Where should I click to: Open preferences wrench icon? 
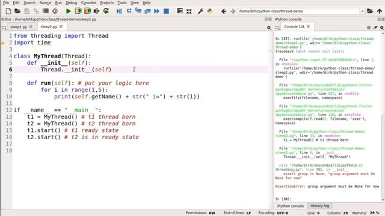200,11
